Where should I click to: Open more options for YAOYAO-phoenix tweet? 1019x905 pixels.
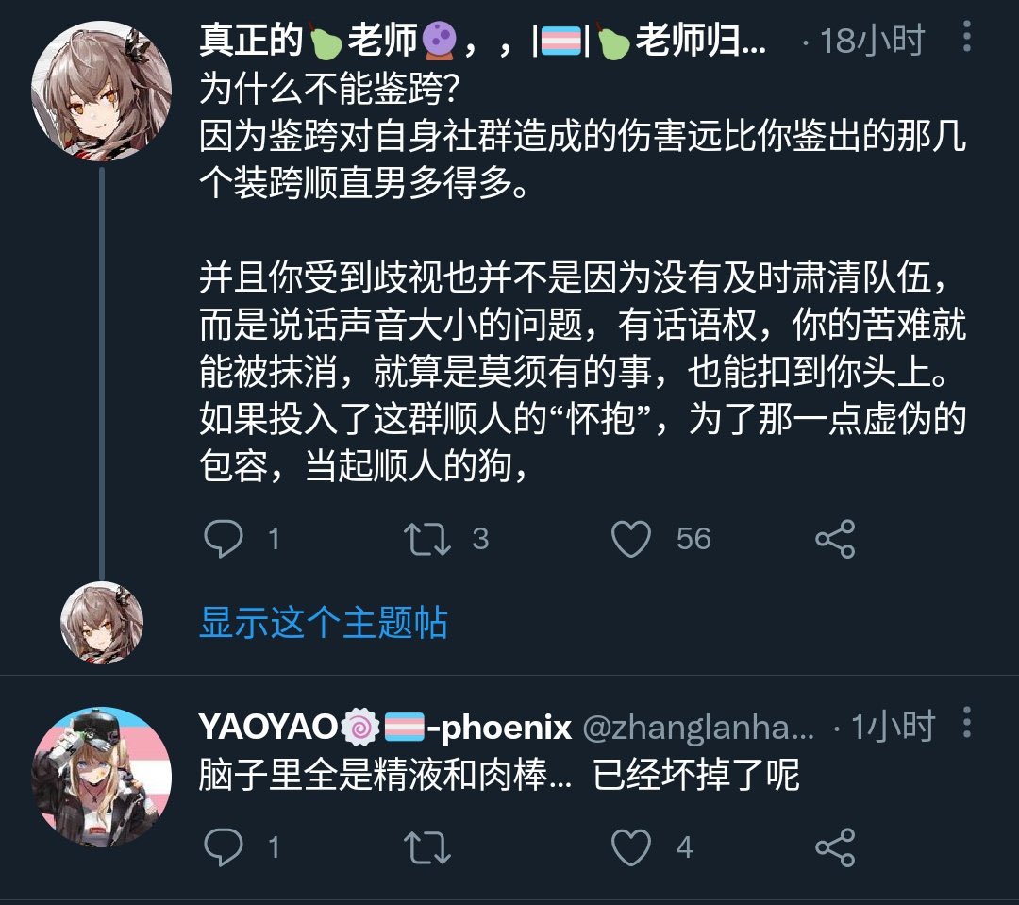(967, 722)
